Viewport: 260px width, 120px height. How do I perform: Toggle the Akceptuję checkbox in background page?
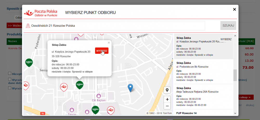tap(10, 73)
